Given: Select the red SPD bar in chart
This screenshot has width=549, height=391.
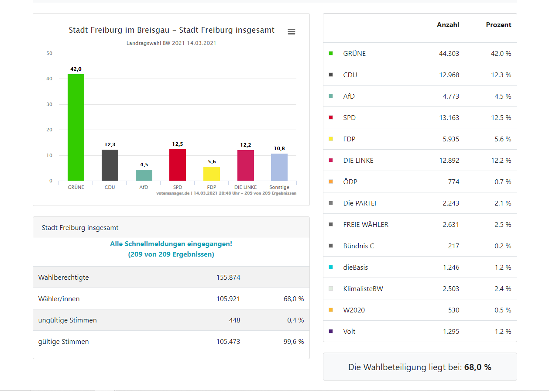Looking at the screenshot, I should tap(178, 165).
